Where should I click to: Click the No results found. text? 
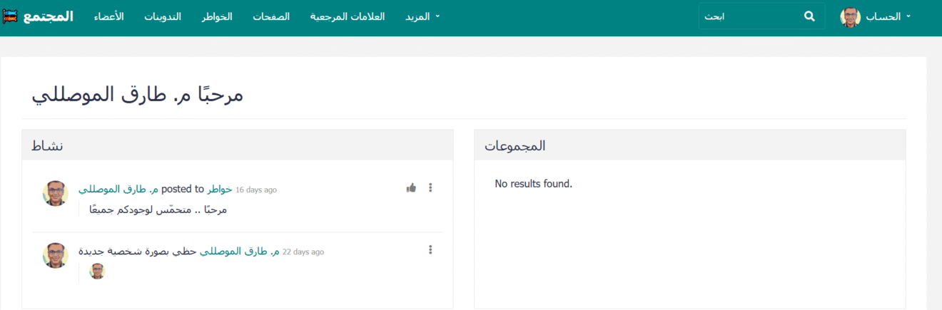[x=534, y=184]
